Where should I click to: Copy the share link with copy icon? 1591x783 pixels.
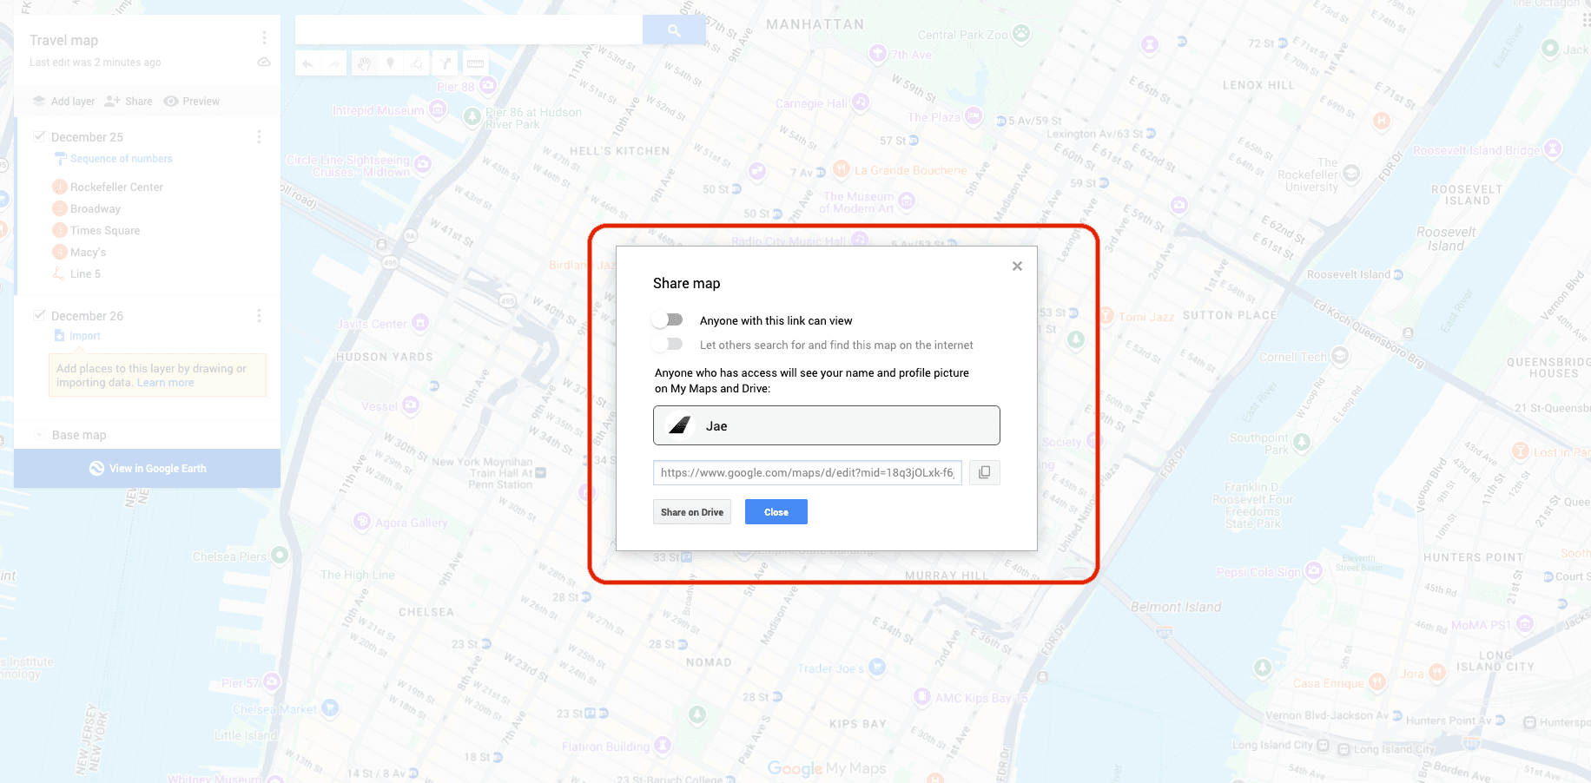click(x=984, y=472)
